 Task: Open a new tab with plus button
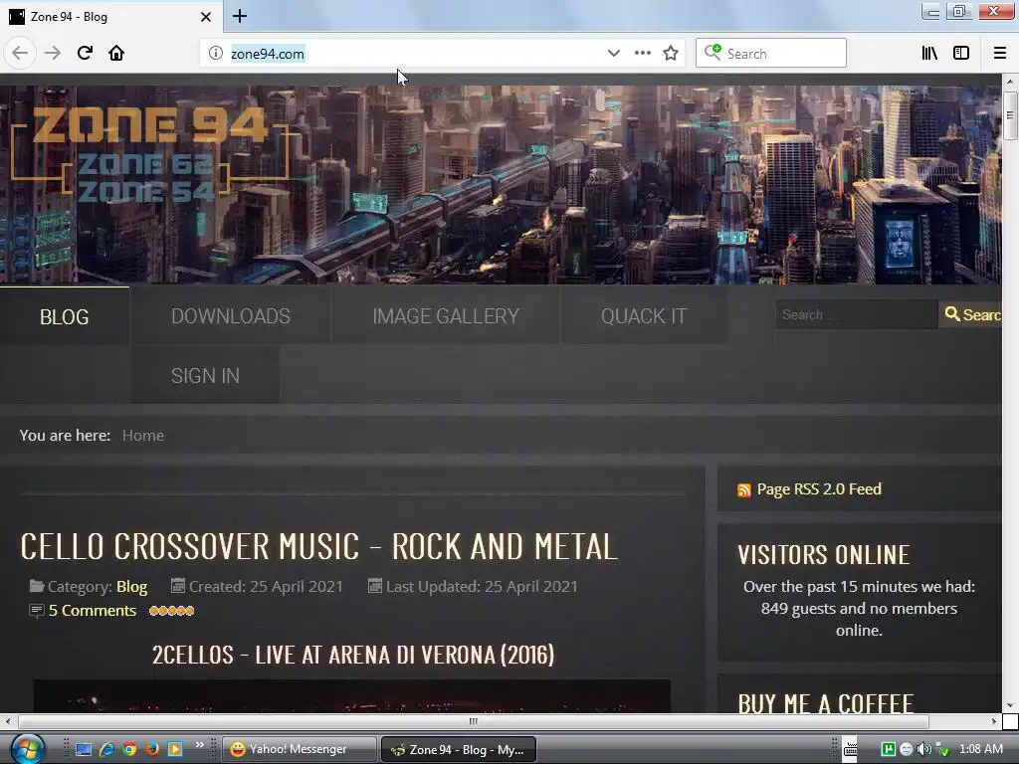239,16
